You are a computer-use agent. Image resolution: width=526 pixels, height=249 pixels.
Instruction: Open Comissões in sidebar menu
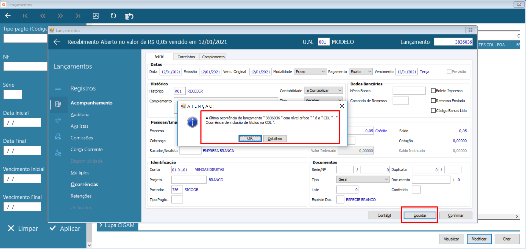[82, 138]
